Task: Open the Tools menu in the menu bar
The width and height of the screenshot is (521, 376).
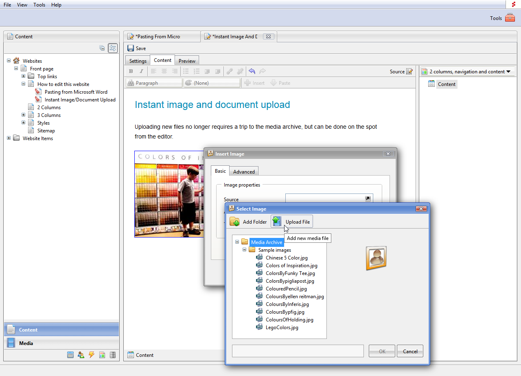Action: click(39, 4)
